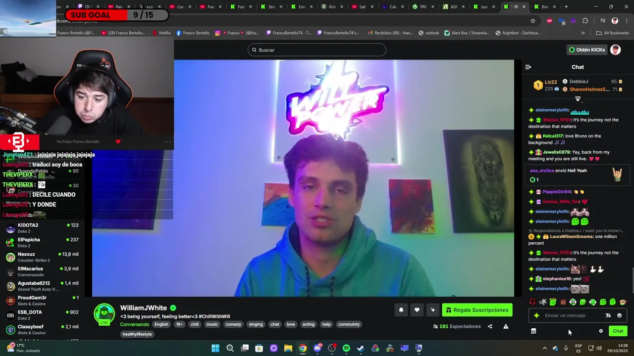Image resolution: width=634 pixels, height=356 pixels.
Task: Open Chrome three-dot menu
Action: (x=627, y=21)
